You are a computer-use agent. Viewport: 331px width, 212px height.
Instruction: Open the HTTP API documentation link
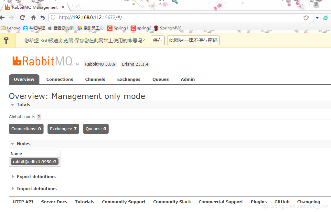[x=23, y=202]
